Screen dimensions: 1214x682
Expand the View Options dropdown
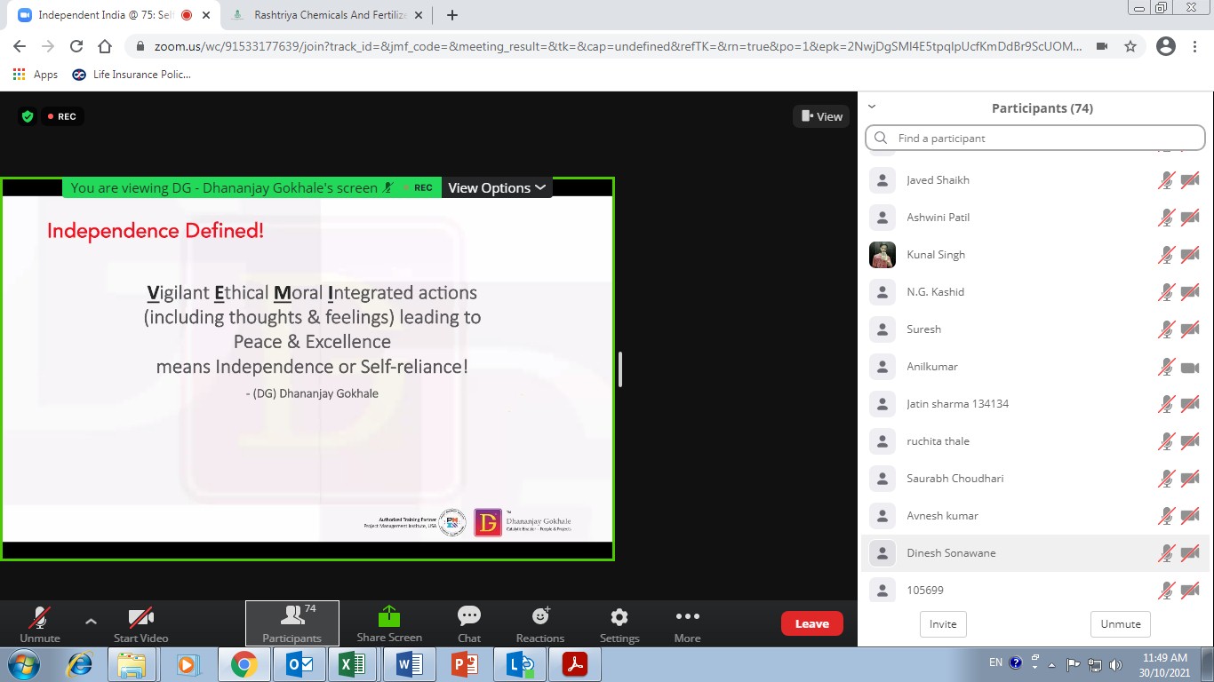tap(496, 187)
